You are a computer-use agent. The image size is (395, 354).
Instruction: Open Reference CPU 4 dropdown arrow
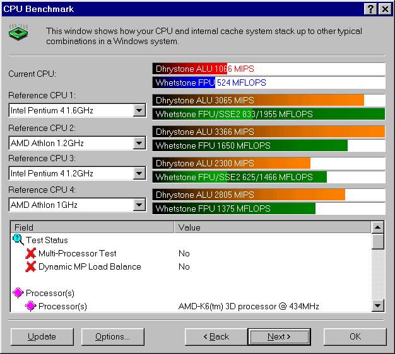[x=139, y=205]
